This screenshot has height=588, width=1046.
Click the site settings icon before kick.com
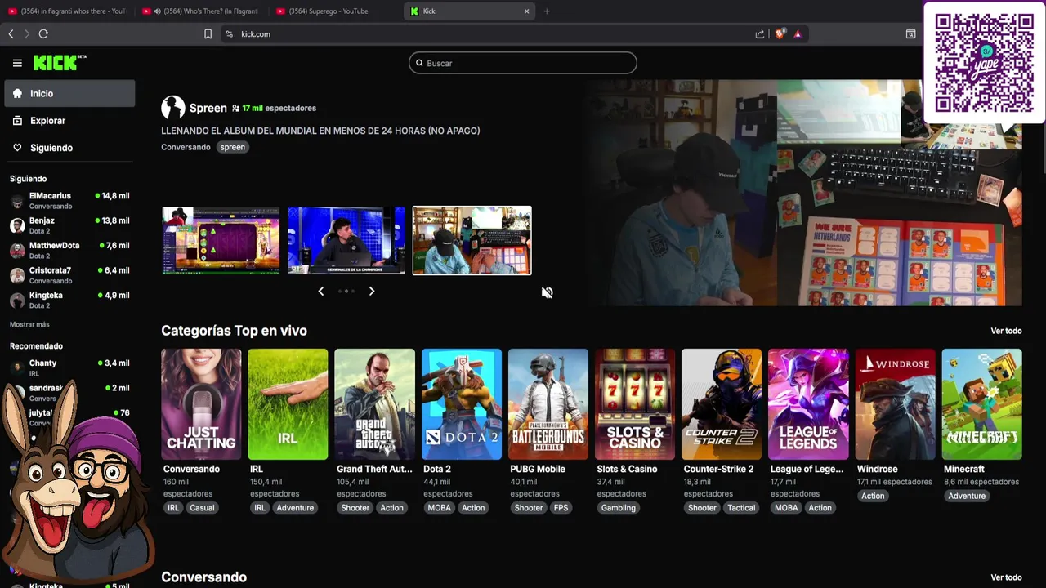pyautogui.click(x=229, y=33)
